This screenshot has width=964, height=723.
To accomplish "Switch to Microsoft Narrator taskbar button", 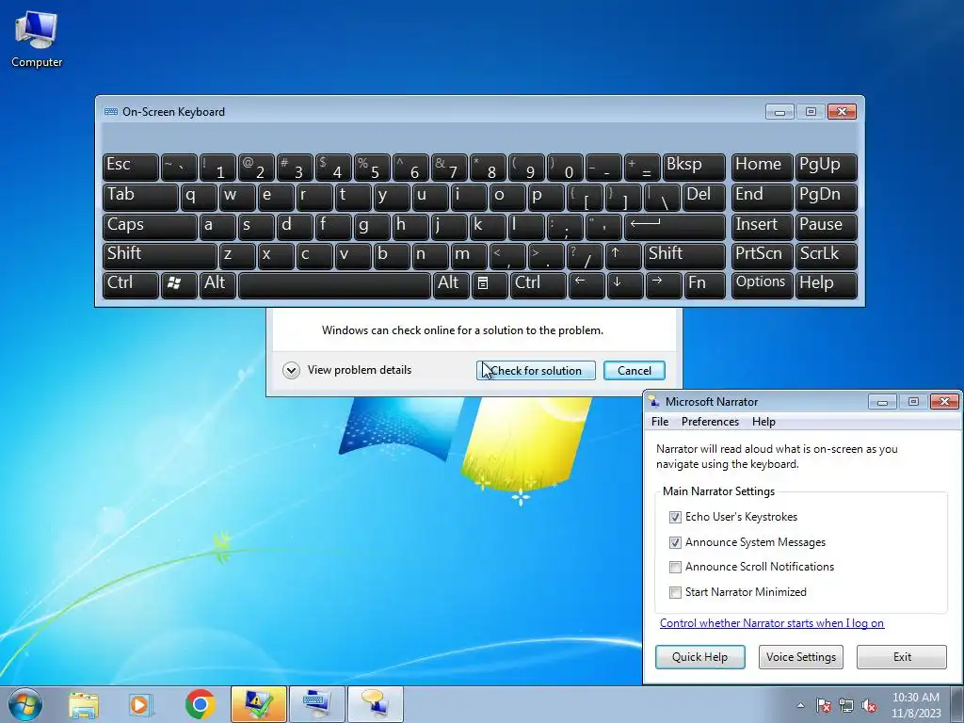I will 376,704.
